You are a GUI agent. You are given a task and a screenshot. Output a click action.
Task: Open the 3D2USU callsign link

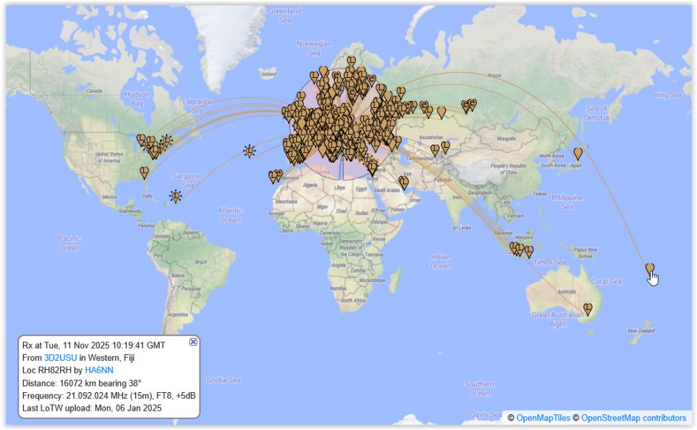pos(60,357)
